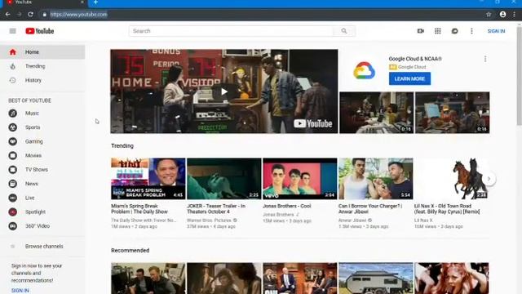Open the Gaming sidebar item
This screenshot has height=294, width=522.
(42, 141)
